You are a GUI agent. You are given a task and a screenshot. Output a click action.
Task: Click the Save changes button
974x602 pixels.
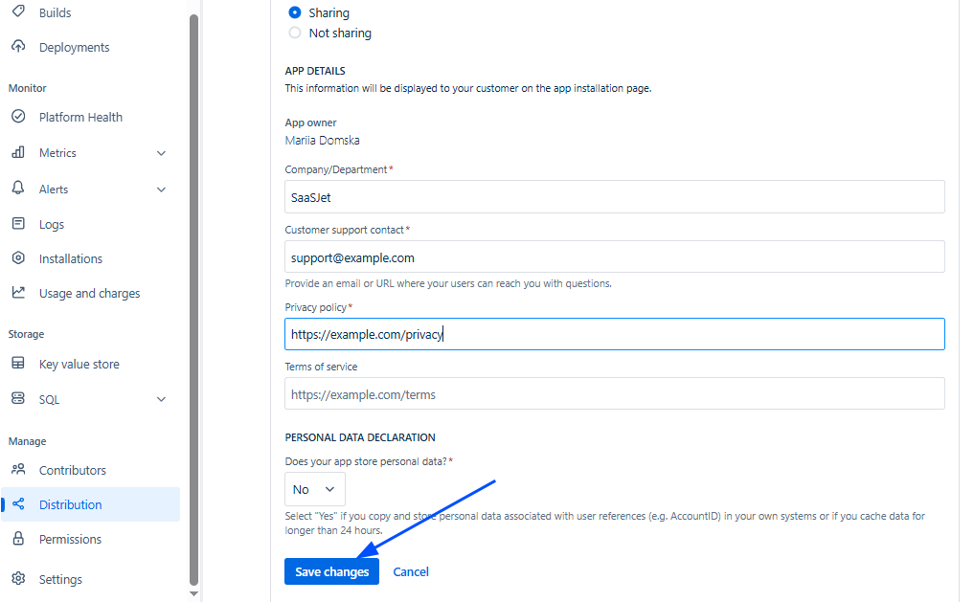[331, 571]
